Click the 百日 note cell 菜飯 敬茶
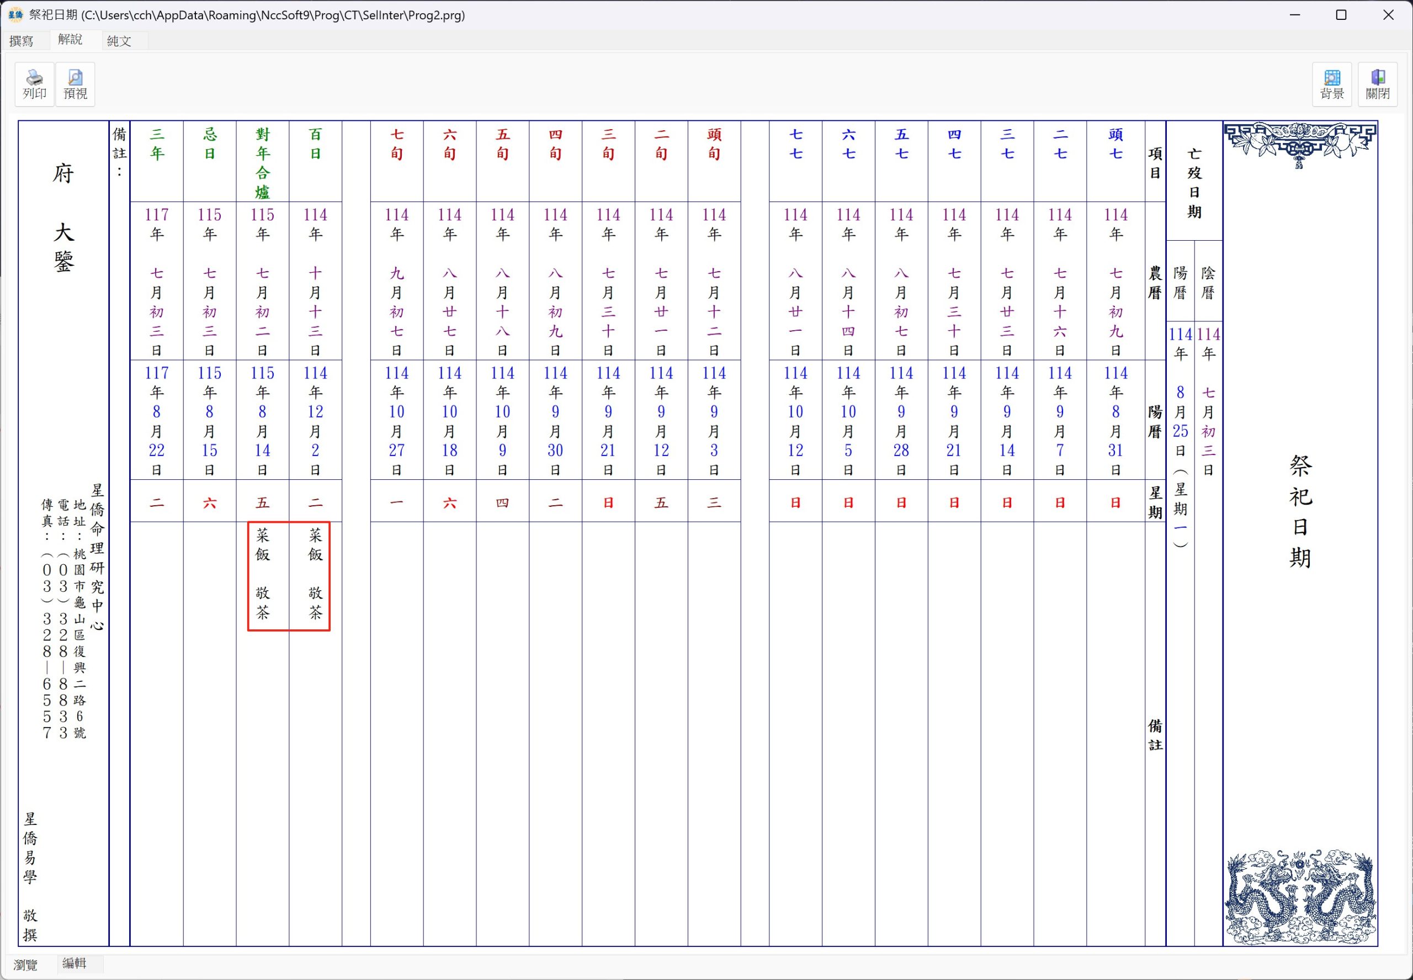1413x980 pixels. click(315, 575)
